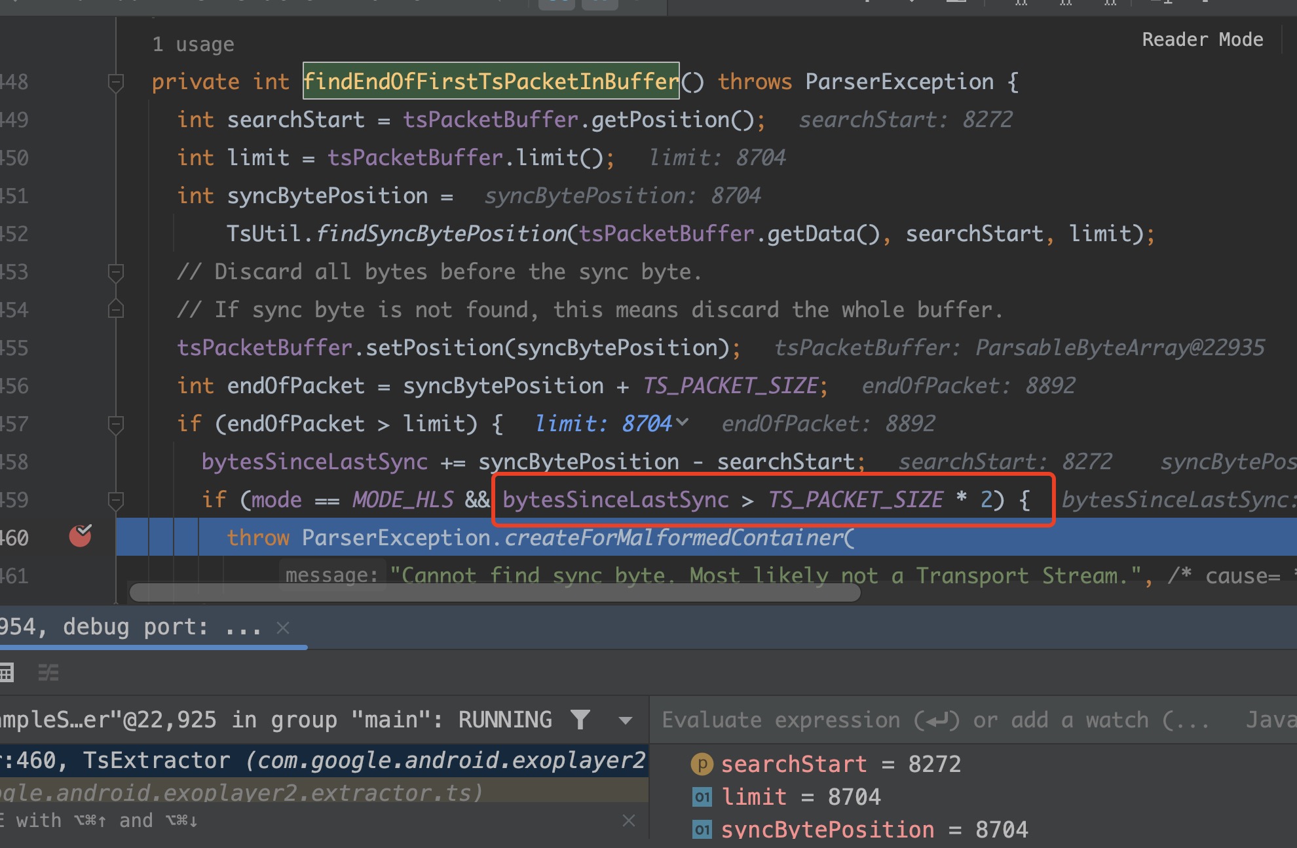Click the comment fold end marker at line 454
1297x848 pixels.
[116, 309]
